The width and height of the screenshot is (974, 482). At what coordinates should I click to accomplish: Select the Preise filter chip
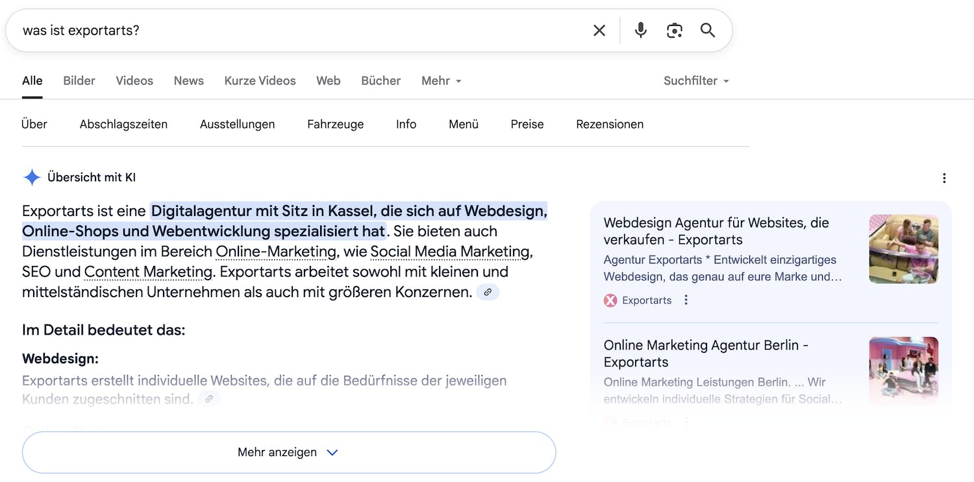[x=527, y=124]
